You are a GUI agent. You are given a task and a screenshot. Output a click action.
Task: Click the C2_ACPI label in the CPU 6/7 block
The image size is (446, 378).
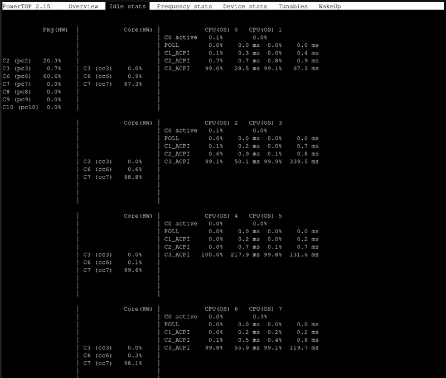tap(177, 340)
